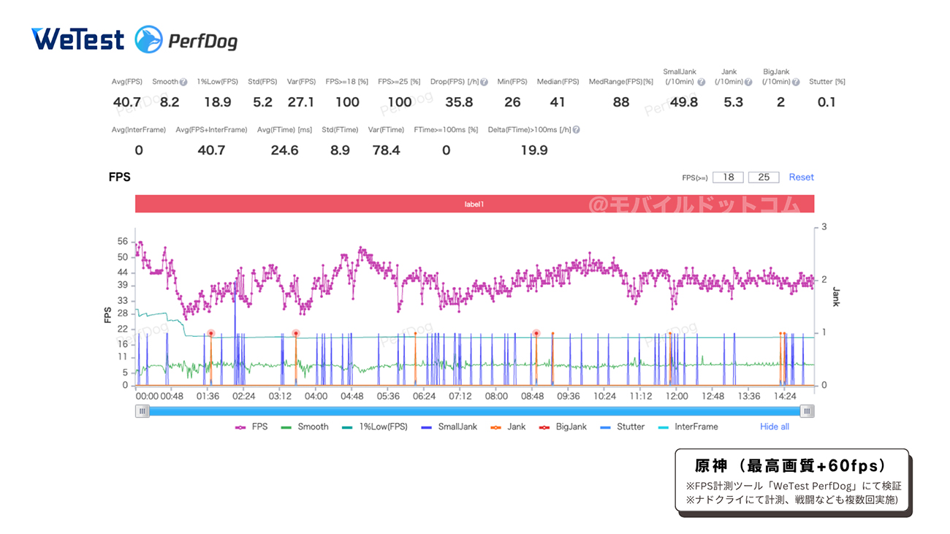Image resolution: width=950 pixels, height=534 pixels.
Task: Toggle 1%Low(FPS) legend entry
Action: click(x=374, y=427)
